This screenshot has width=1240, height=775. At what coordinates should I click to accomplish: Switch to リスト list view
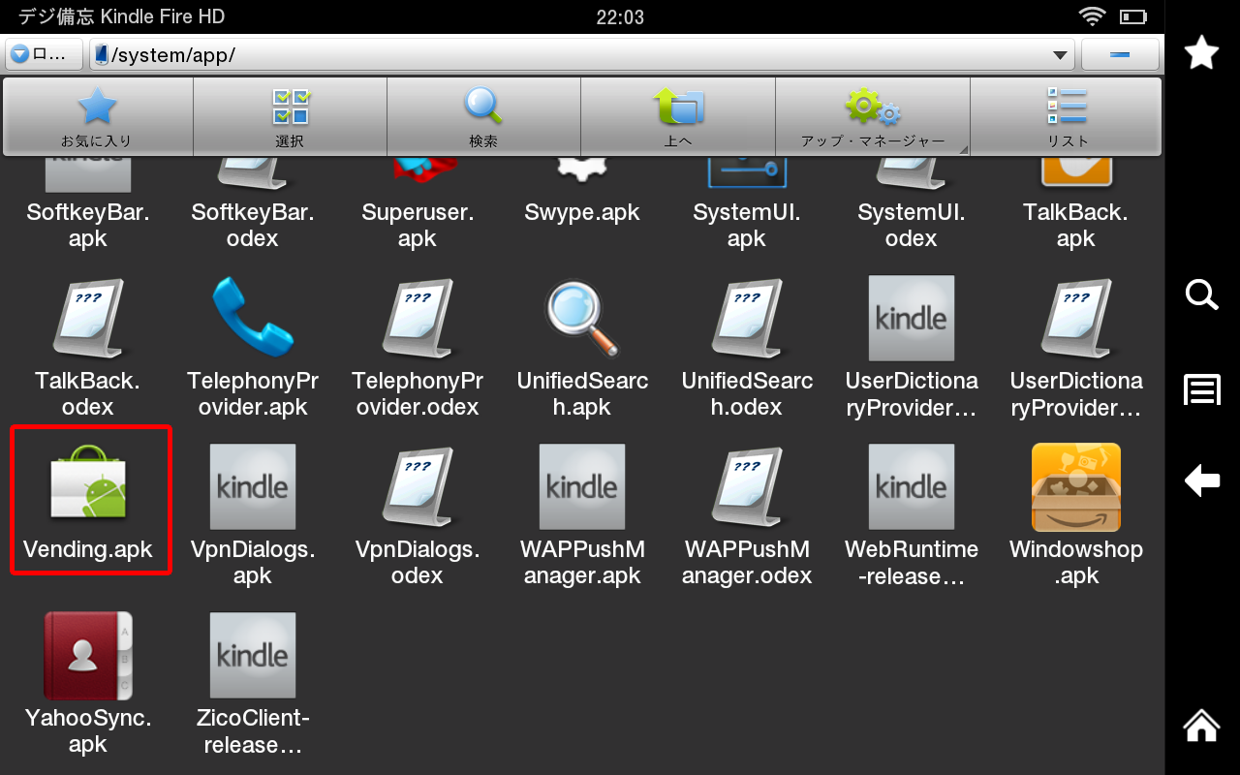(1067, 116)
